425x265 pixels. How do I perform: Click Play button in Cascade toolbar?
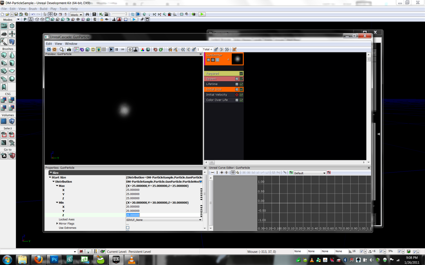pyautogui.click(x=111, y=49)
